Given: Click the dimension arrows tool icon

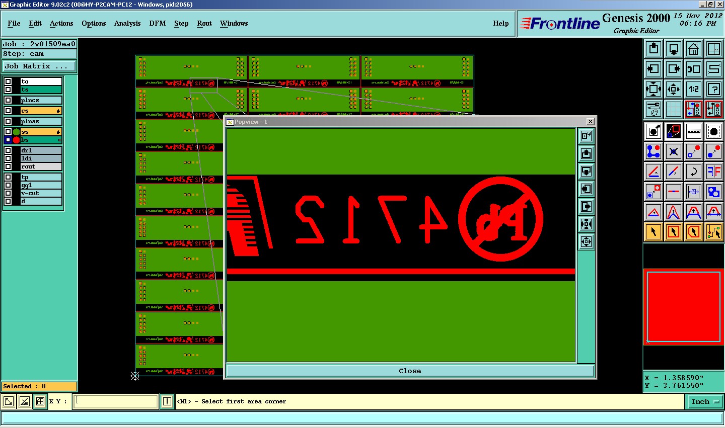Looking at the screenshot, I should (694, 192).
